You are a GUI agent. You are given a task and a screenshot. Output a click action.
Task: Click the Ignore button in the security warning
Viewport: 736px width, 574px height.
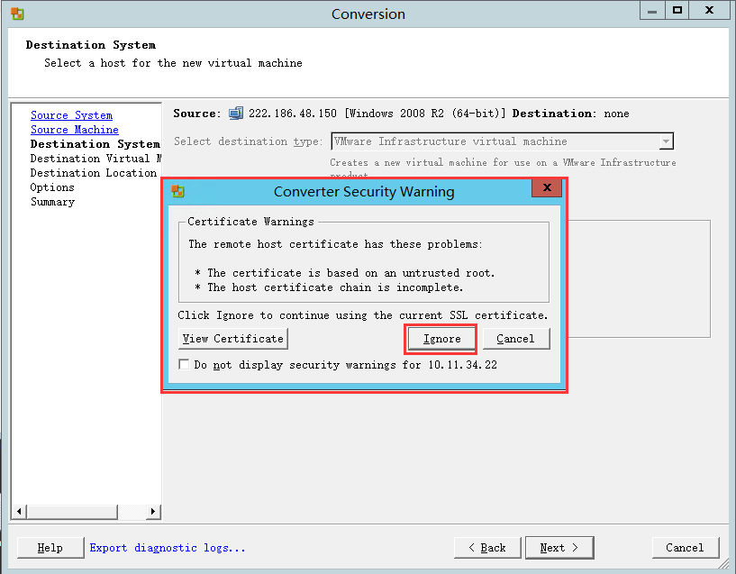[441, 339]
